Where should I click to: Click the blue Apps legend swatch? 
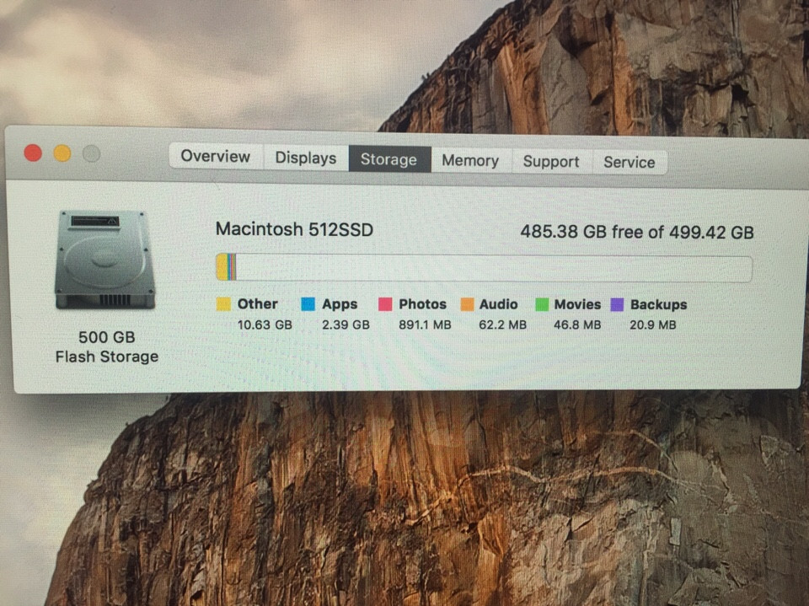pos(308,304)
